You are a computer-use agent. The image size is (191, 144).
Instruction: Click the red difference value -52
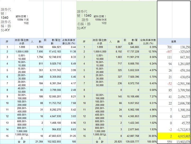coord(165,83)
